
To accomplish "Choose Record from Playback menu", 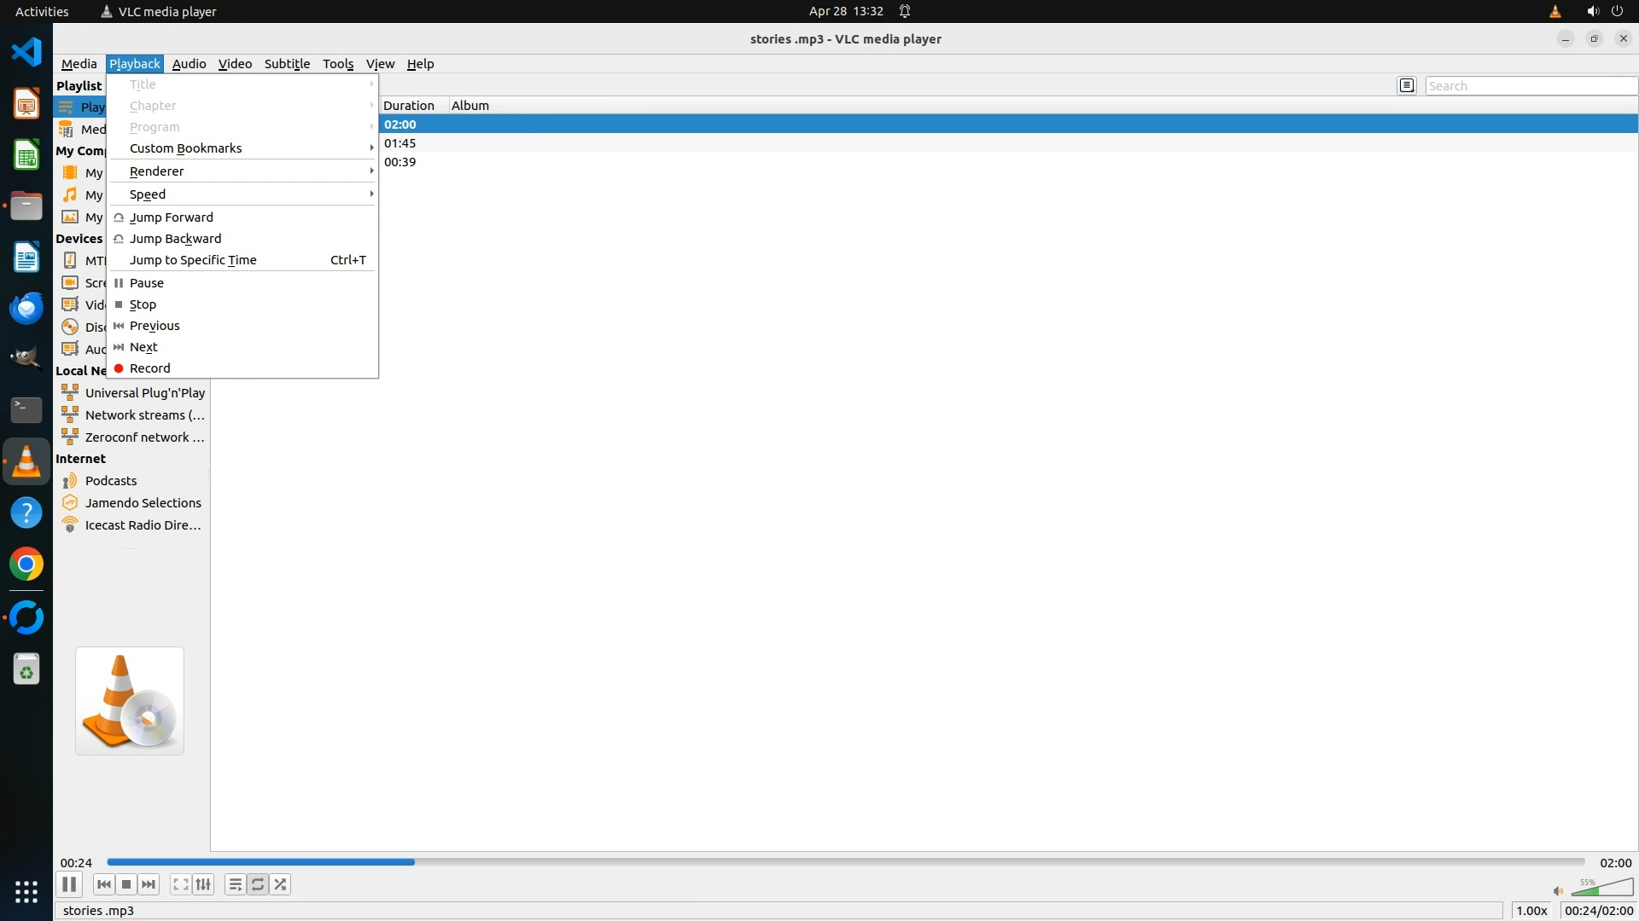I will [x=150, y=368].
